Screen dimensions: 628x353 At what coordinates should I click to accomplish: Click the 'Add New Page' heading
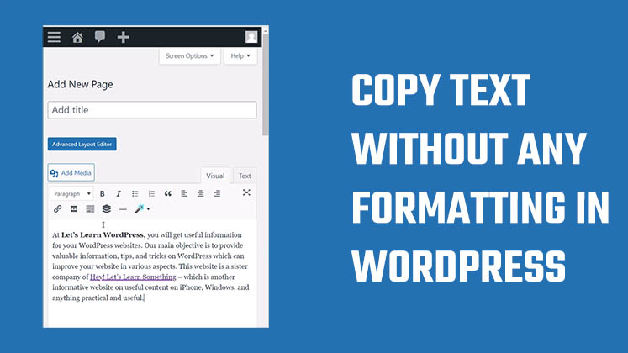click(80, 84)
